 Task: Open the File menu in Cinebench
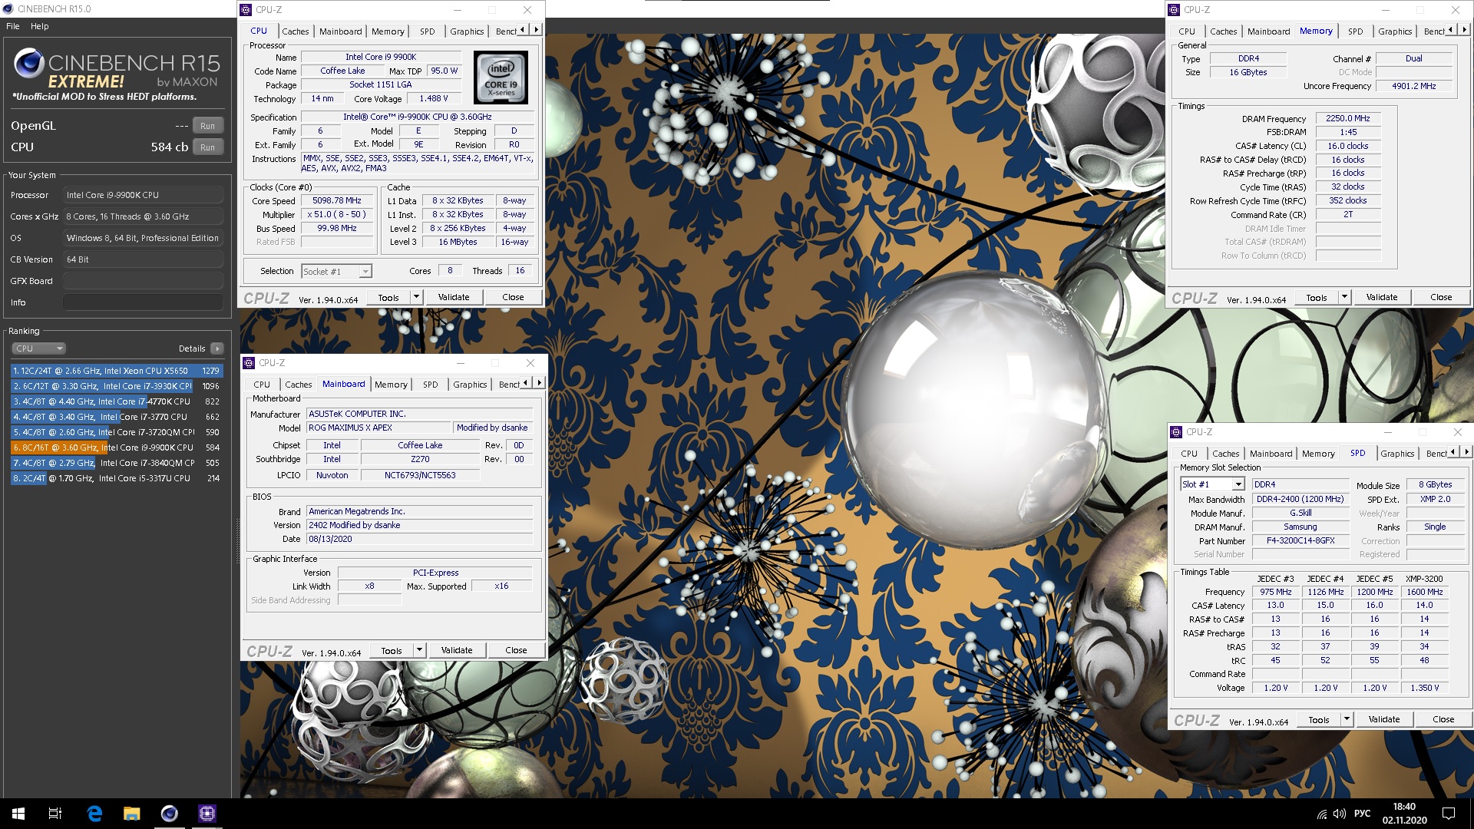(13, 26)
